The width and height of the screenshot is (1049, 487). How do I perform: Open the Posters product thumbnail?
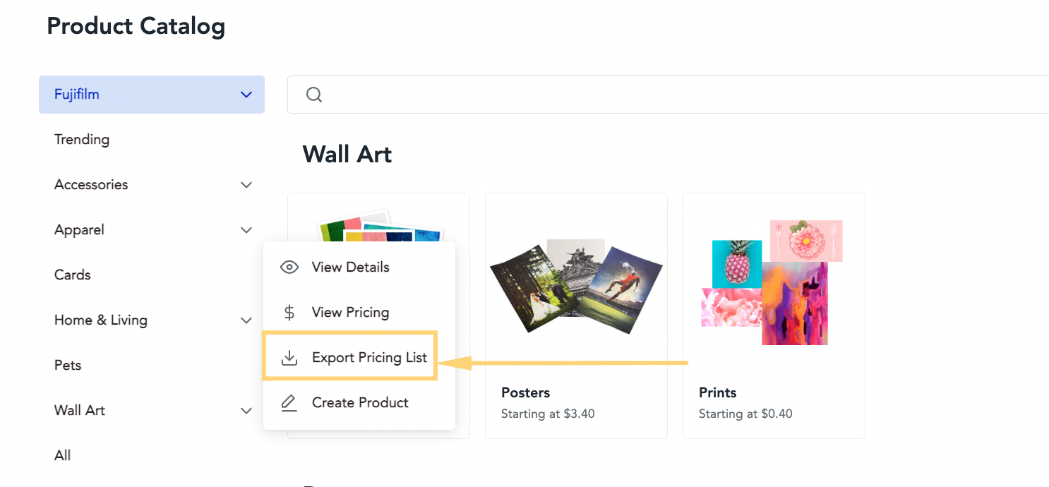point(577,286)
